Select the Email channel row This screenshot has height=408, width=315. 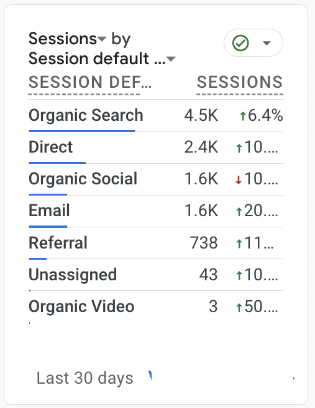coord(156,211)
